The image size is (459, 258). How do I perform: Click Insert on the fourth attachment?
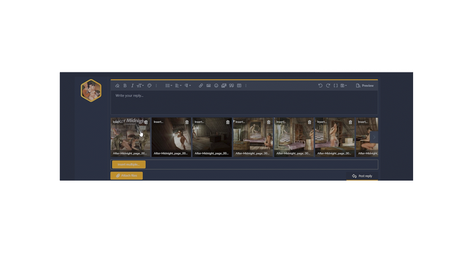pyautogui.click(x=240, y=122)
